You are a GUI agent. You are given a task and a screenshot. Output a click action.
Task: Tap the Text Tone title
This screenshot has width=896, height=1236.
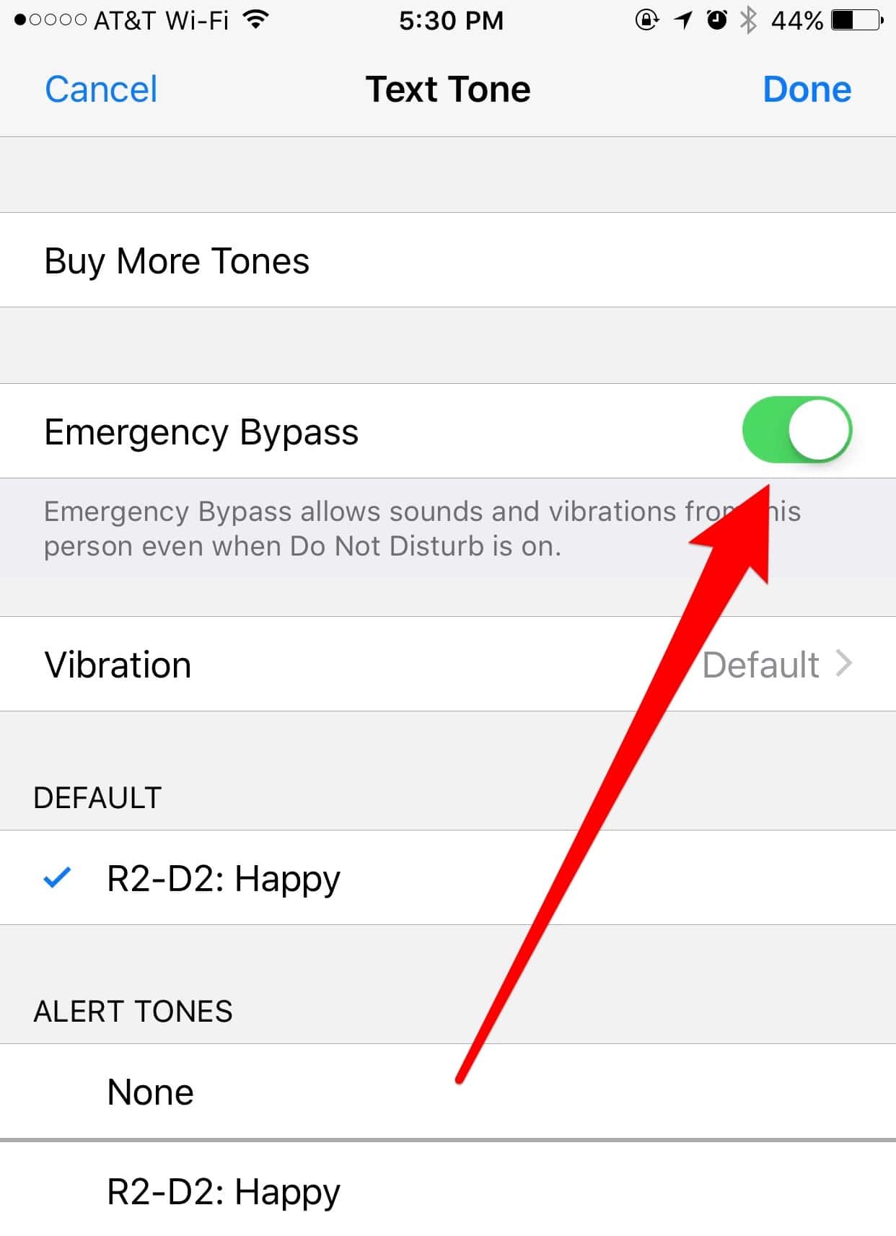[x=448, y=89]
